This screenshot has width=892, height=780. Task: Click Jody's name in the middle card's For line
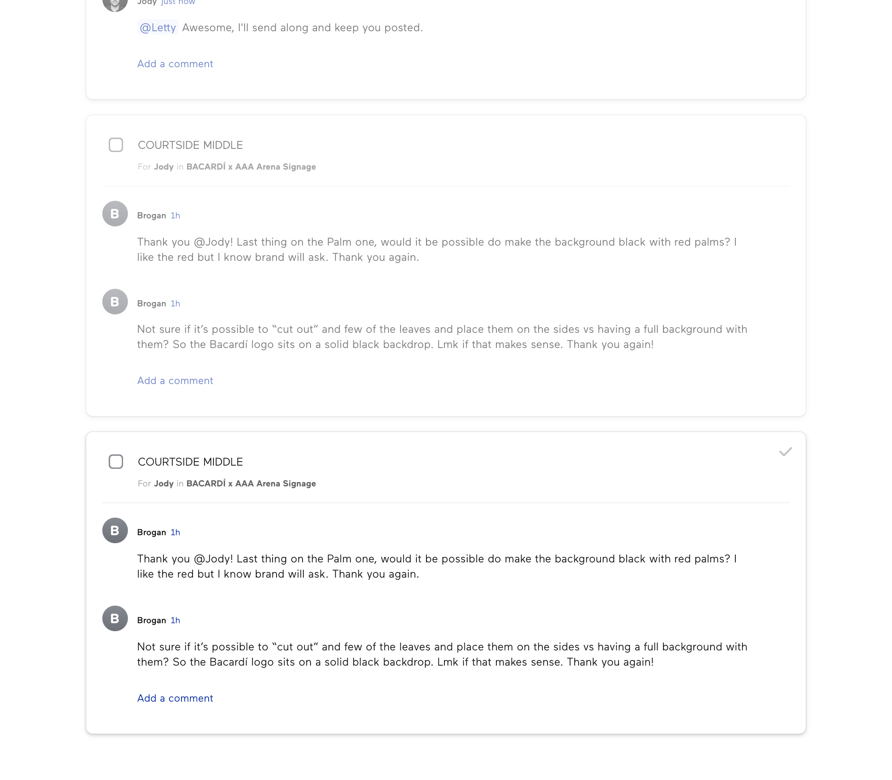click(163, 167)
